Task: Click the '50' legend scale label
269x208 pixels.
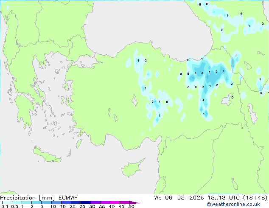Action: 131,206
